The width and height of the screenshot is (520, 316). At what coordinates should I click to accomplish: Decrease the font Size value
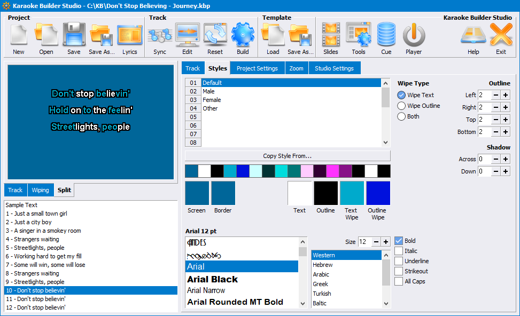376,242
